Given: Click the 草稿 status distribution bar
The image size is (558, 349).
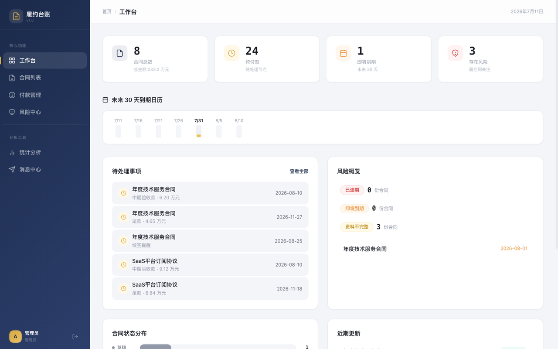Looking at the screenshot, I should pos(156,347).
